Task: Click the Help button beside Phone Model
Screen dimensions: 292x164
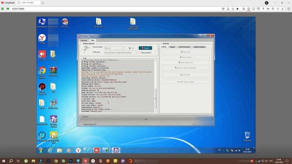Action: (131, 48)
